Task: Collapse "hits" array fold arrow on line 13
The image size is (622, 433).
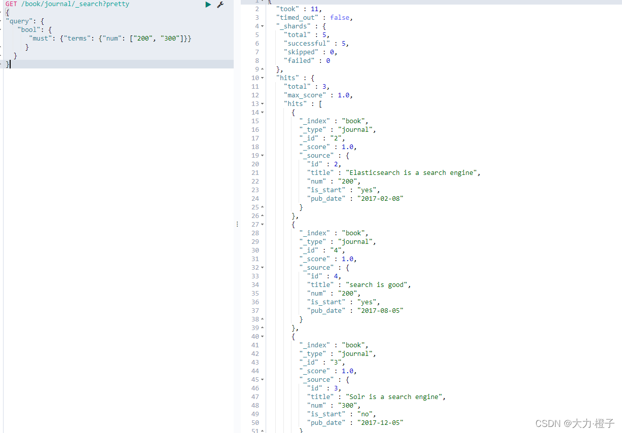Action: click(262, 104)
